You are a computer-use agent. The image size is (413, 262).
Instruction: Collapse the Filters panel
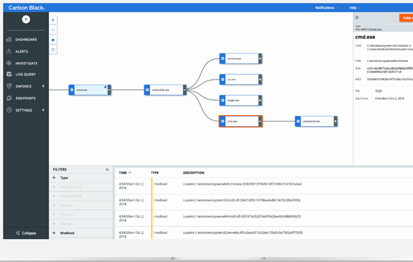pos(107,169)
